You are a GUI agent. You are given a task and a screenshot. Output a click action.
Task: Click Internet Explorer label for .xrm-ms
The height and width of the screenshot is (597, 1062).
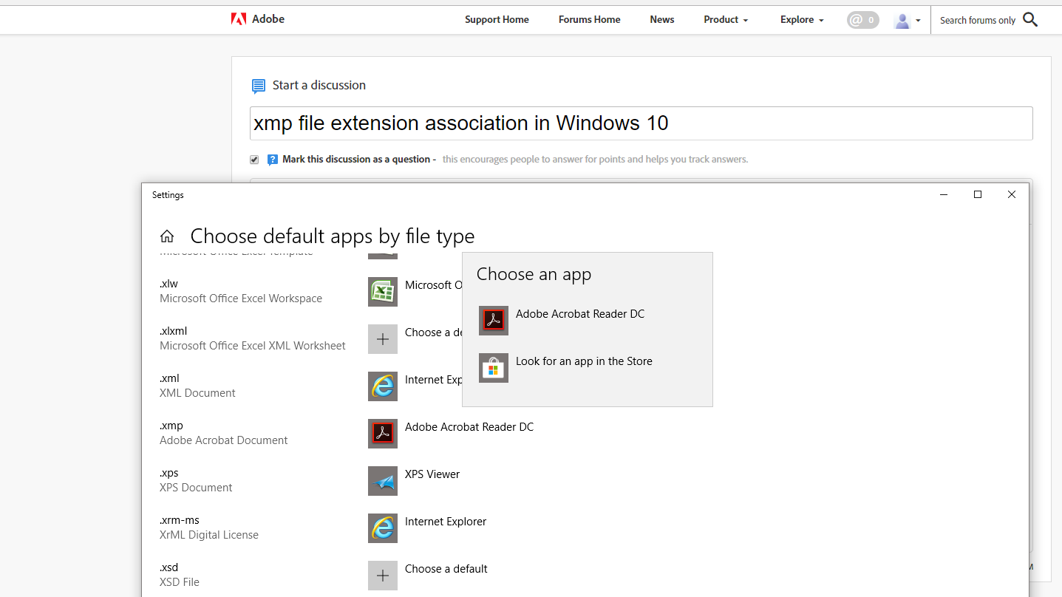pos(446,522)
